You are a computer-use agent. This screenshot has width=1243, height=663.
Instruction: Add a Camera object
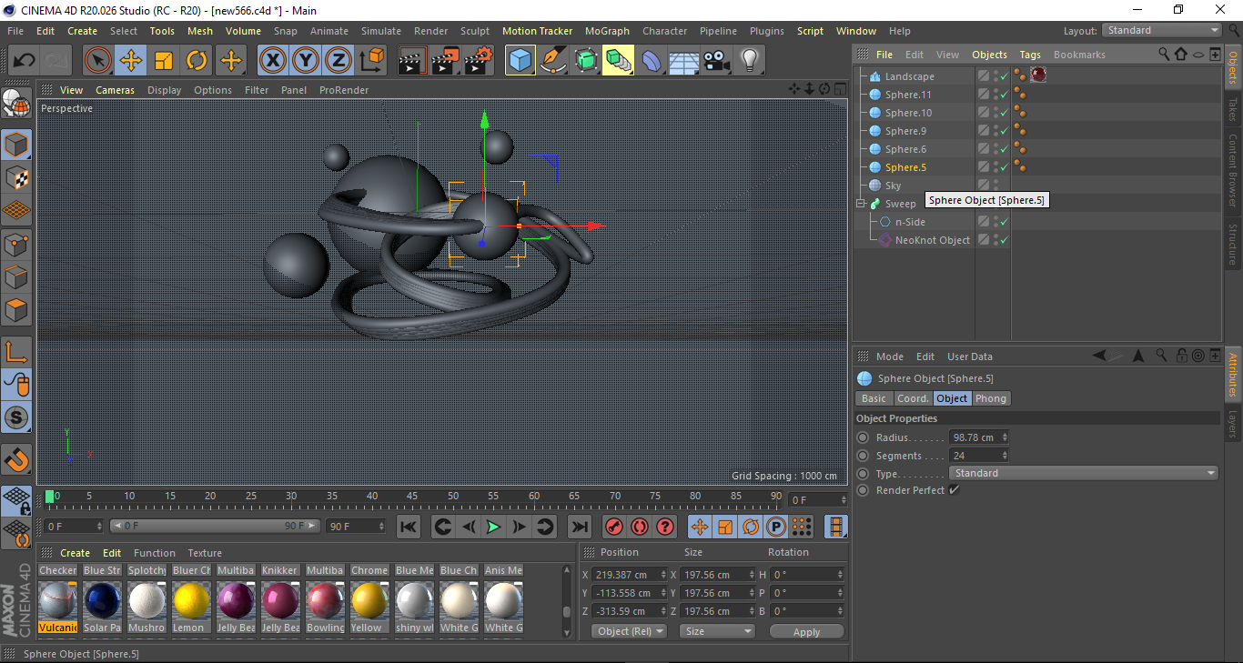716,61
